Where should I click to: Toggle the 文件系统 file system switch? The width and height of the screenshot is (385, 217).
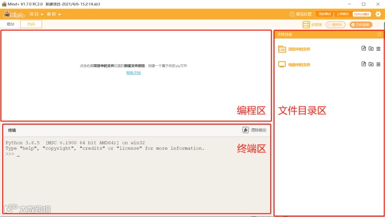click(361, 25)
